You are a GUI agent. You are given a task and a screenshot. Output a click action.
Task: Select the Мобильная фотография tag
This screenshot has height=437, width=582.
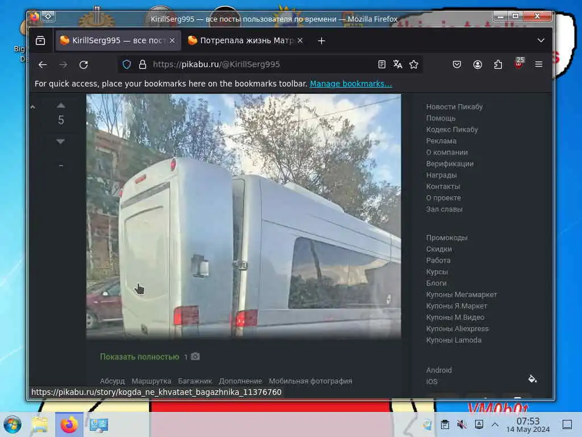[x=310, y=381]
